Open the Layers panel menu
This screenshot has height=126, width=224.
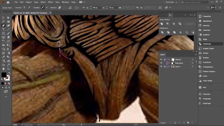196,55
